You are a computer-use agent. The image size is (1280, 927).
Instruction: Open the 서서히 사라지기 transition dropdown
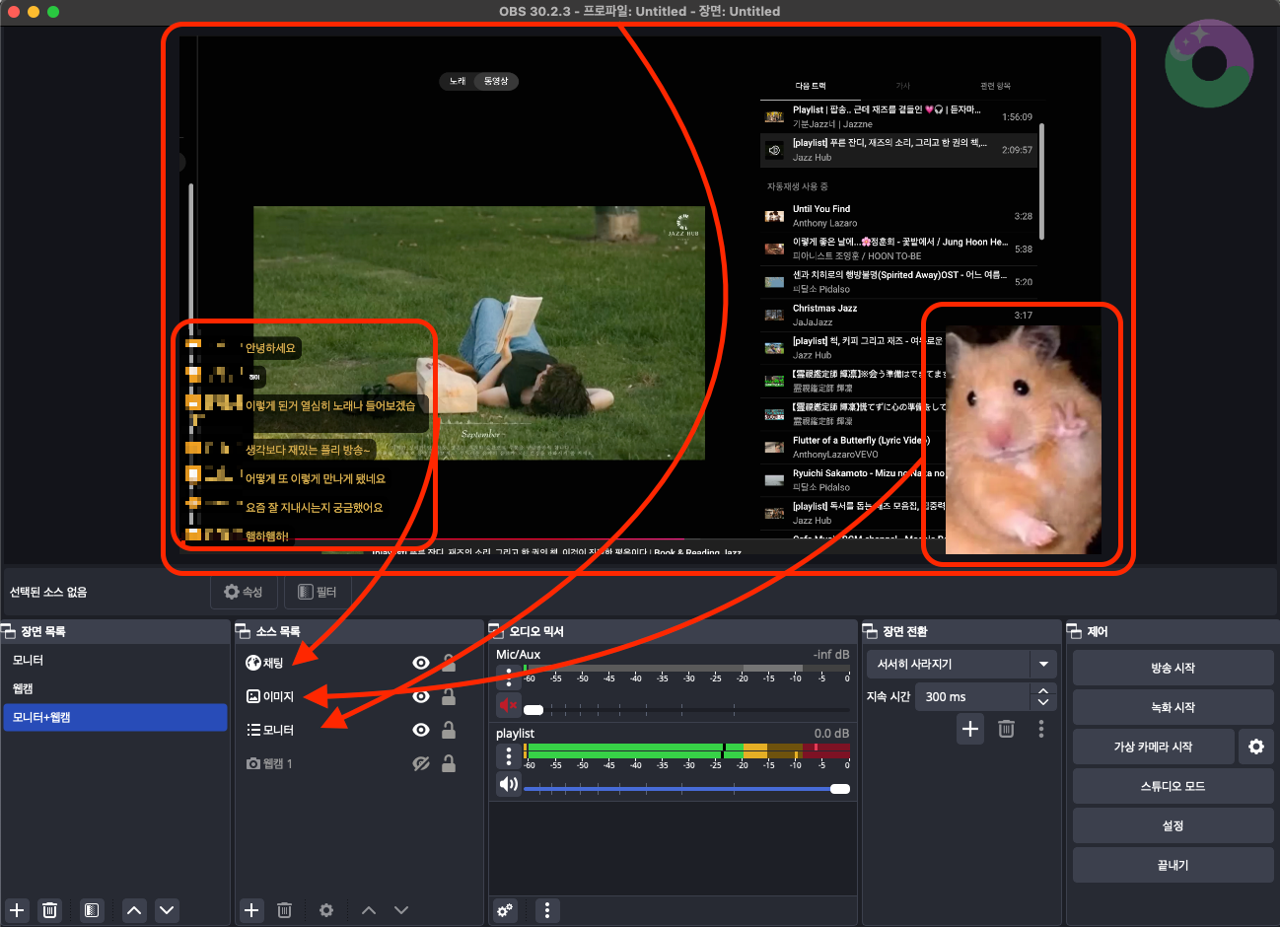click(961, 664)
